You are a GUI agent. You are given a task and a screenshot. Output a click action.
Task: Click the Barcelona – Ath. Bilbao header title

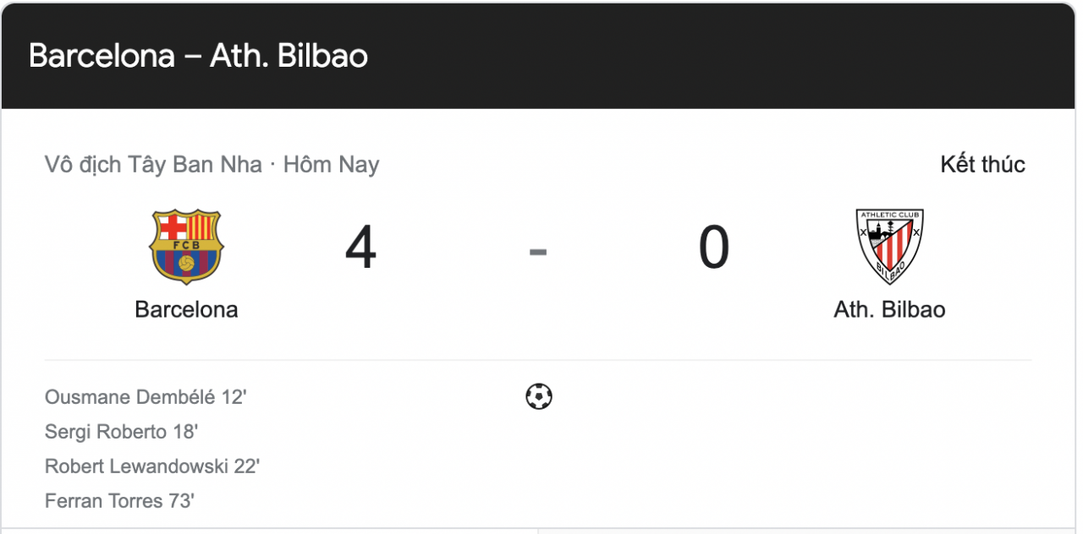(x=198, y=56)
